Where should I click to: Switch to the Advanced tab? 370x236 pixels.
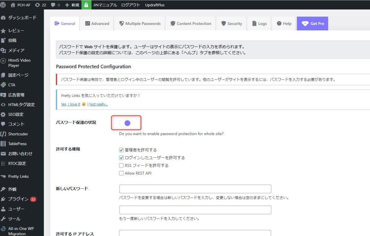(97, 23)
